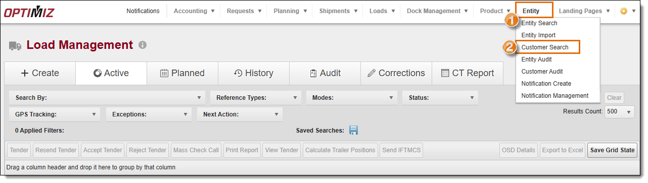Select the Corrections tab

396,73
